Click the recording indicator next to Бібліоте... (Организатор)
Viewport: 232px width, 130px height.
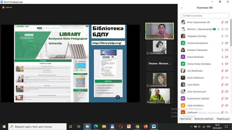[x=218, y=29]
